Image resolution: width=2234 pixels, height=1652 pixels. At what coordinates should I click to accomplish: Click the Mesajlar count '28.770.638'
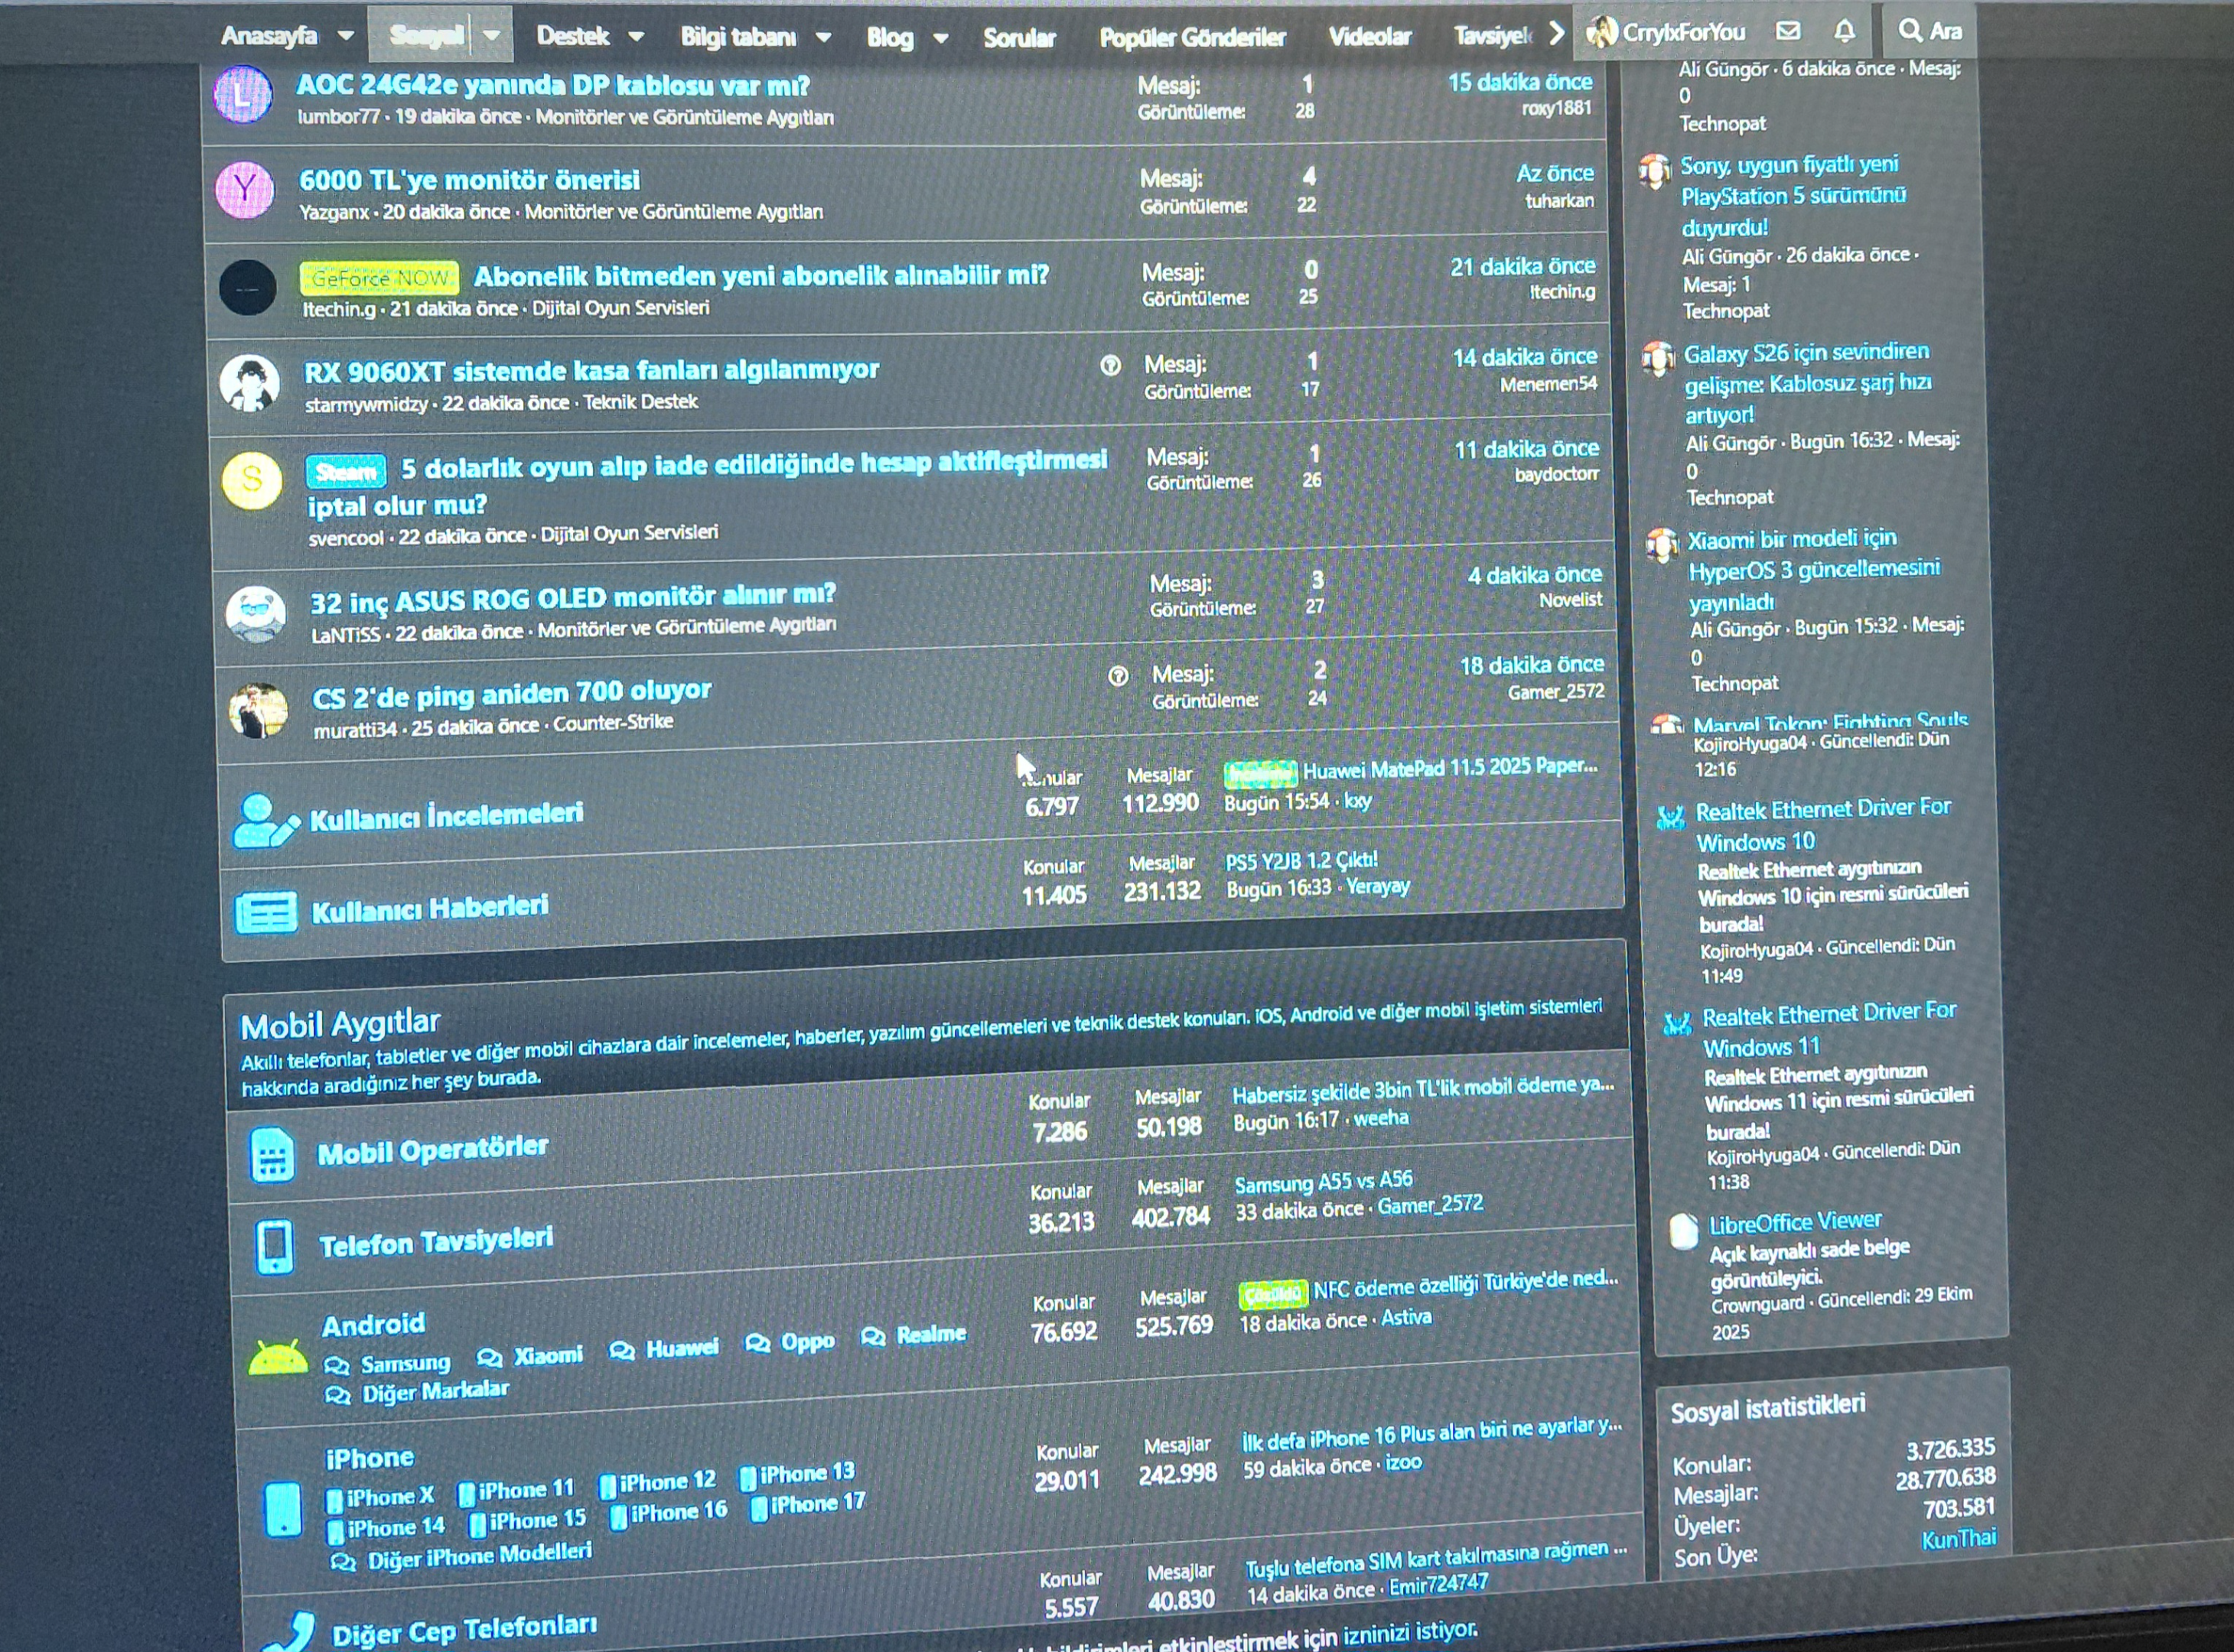[1945, 1479]
